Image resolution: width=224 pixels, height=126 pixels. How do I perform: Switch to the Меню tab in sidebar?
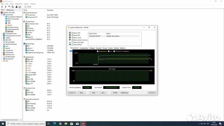[x=3, y=10]
